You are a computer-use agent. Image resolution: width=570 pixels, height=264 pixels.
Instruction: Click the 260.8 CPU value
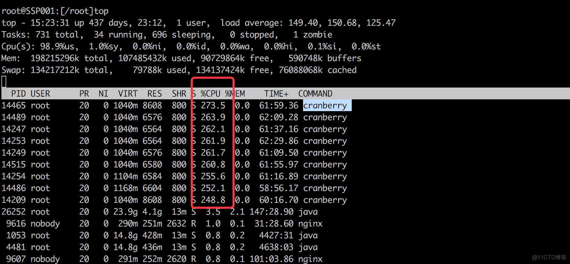click(213, 165)
